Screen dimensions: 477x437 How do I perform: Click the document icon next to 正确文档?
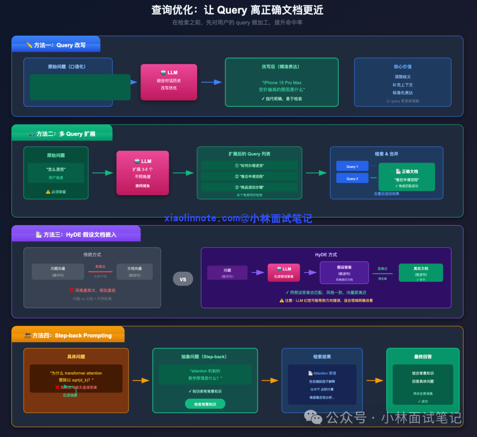coord(398,171)
